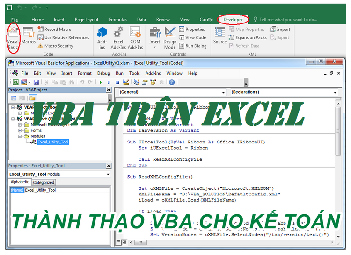This screenshot has height=255, width=351.
Task: Switch to the Formulas ribbon tab
Action: (x=118, y=20)
